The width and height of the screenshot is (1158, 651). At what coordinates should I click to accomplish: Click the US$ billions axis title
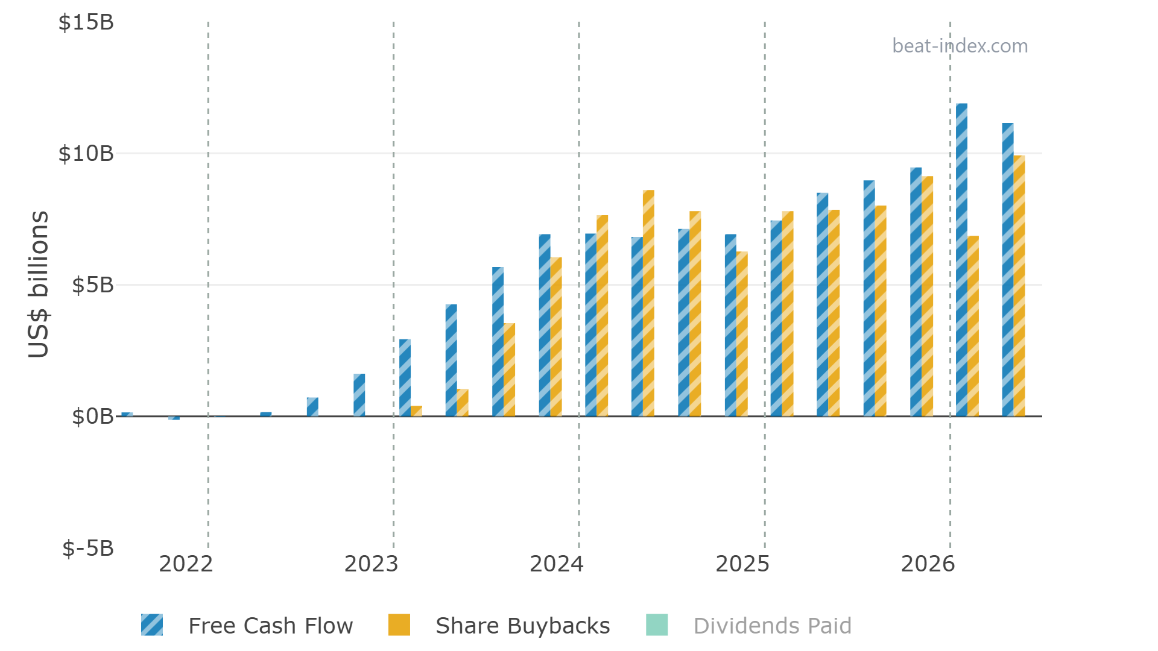coord(39,284)
